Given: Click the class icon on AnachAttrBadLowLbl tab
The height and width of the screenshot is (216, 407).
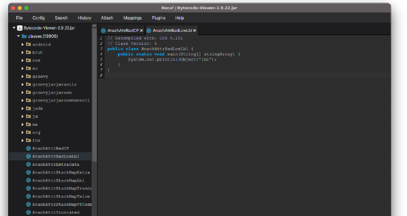Looking at the screenshot, I should point(148,31).
